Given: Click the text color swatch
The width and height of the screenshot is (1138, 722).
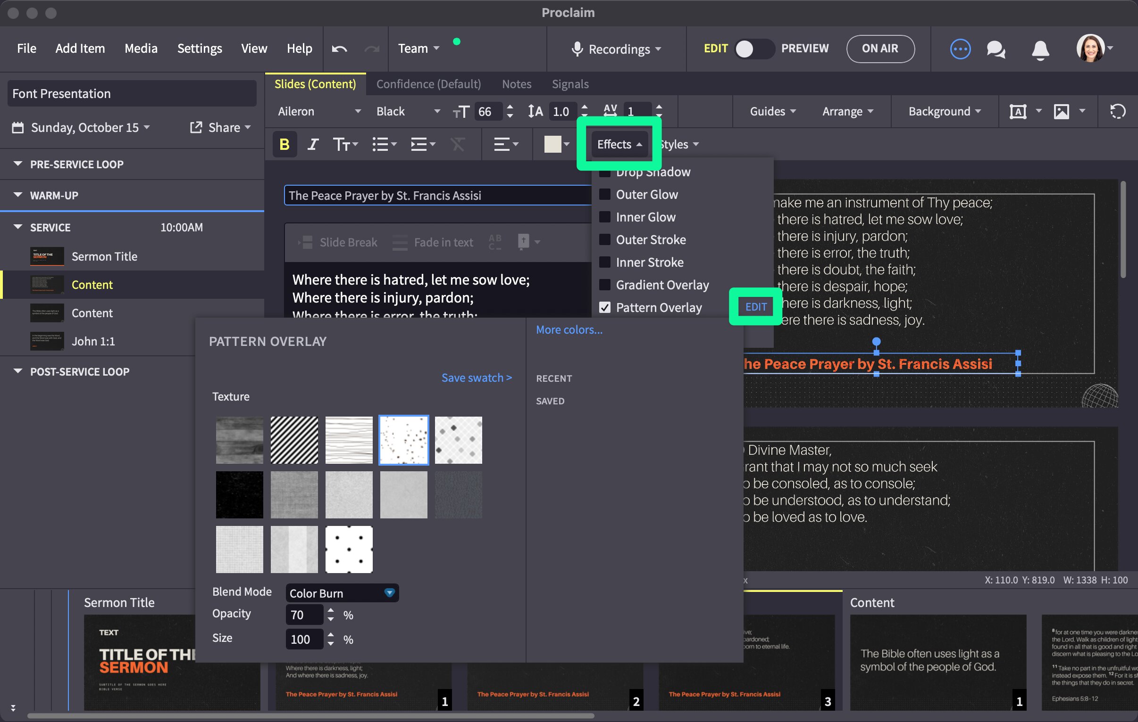Looking at the screenshot, I should (x=552, y=144).
